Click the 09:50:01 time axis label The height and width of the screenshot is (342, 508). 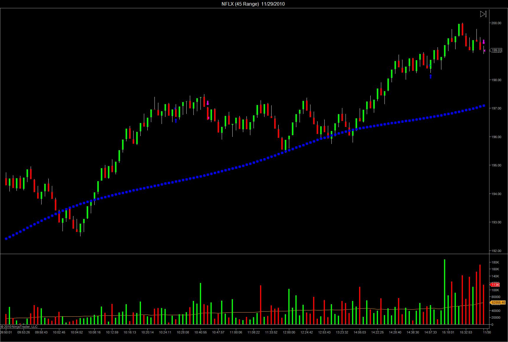tap(6, 332)
